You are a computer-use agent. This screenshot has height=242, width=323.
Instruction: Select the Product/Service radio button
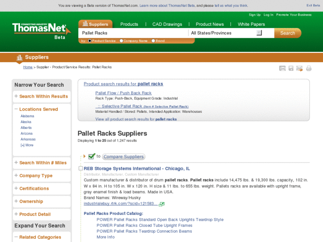pos(90,41)
